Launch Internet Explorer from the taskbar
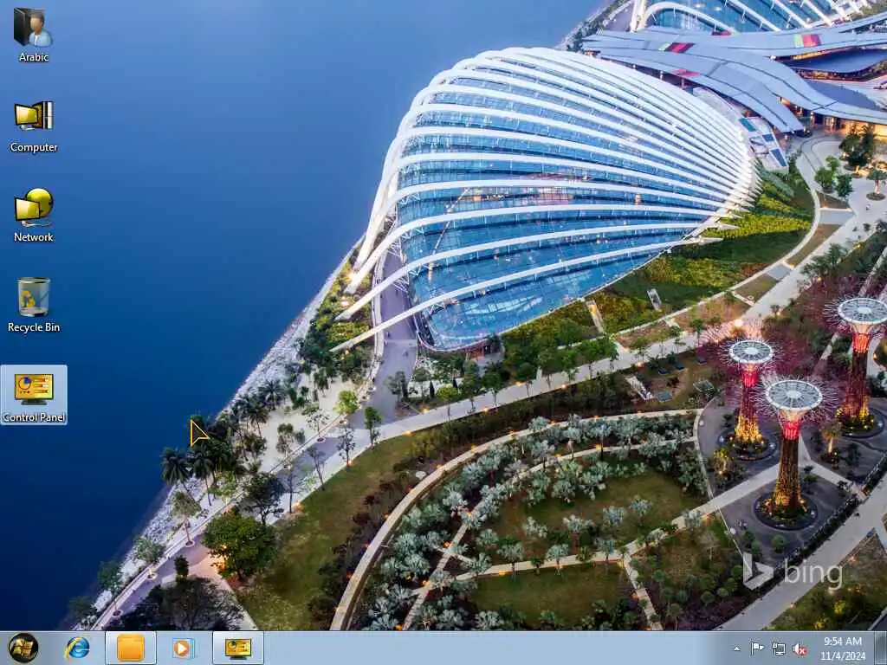Screen dimensions: 887x665 click(x=77, y=648)
